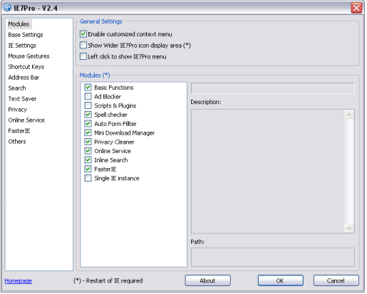
Task: Toggle the Auto Form Filter module checkbox
Action: (88, 124)
